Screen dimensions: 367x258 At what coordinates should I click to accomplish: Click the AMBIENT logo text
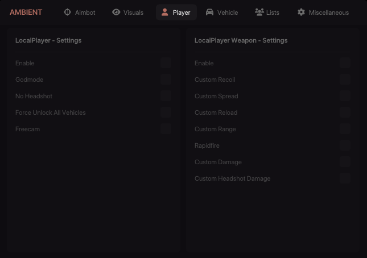tap(26, 12)
